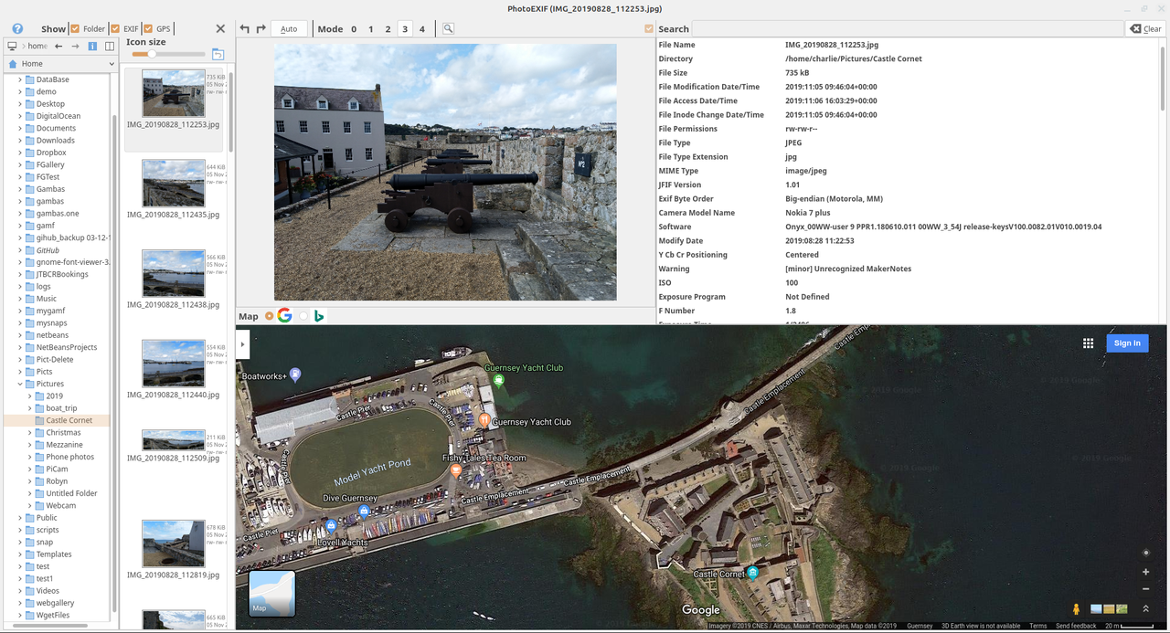Rotate image right with the curved arrow
This screenshot has height=633, width=1170.
tap(261, 29)
